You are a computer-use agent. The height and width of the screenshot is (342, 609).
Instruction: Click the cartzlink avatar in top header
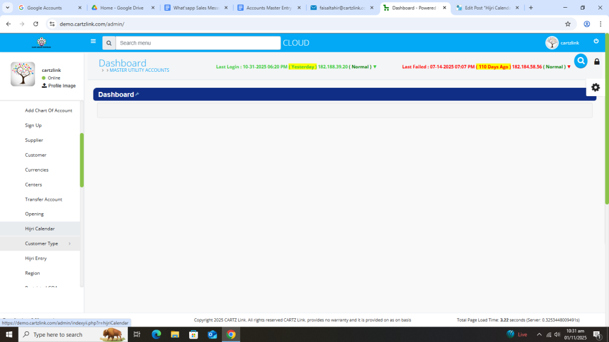point(552,43)
